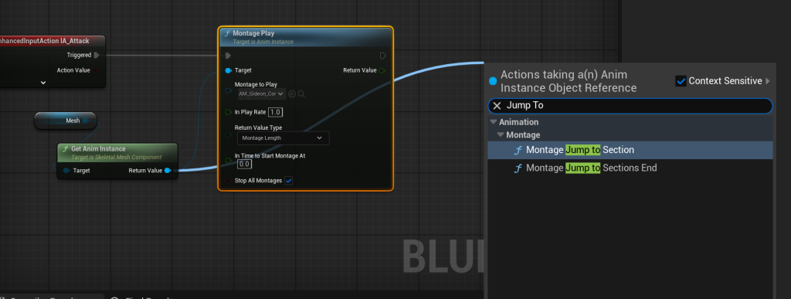
Task: Toggle Stop All Montages checkbox
Action: [289, 181]
